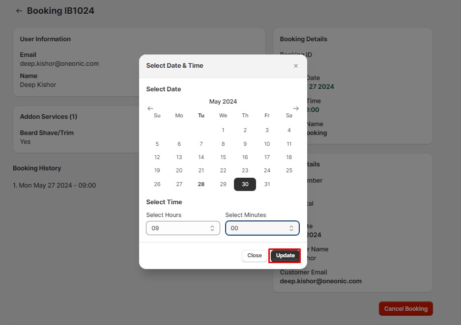Select May 30 in the calendar

245,184
